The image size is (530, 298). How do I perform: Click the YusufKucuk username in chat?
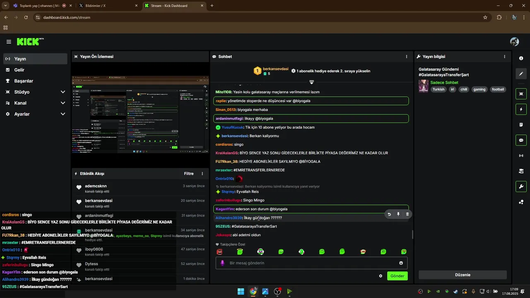point(232,127)
